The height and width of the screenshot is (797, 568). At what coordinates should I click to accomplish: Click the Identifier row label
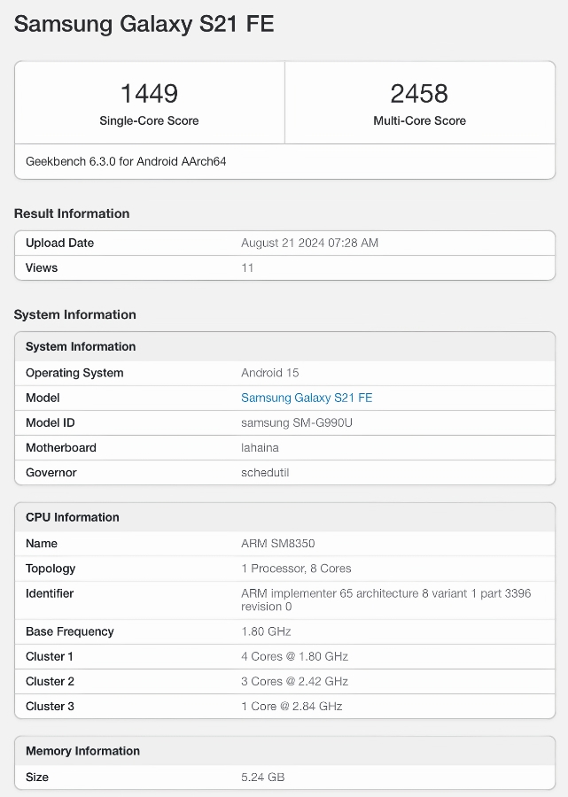50,593
